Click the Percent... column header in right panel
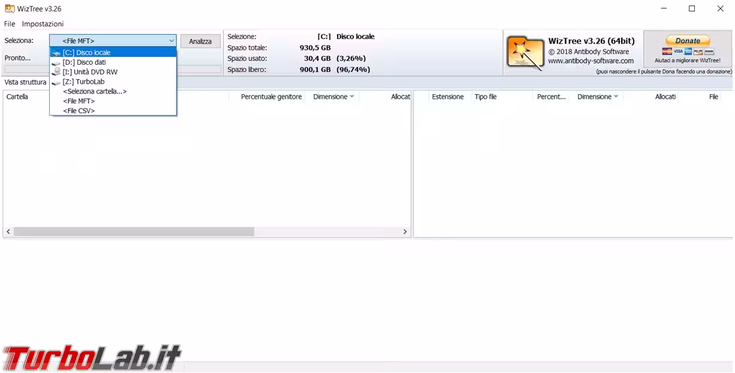735x373 pixels. 552,97
